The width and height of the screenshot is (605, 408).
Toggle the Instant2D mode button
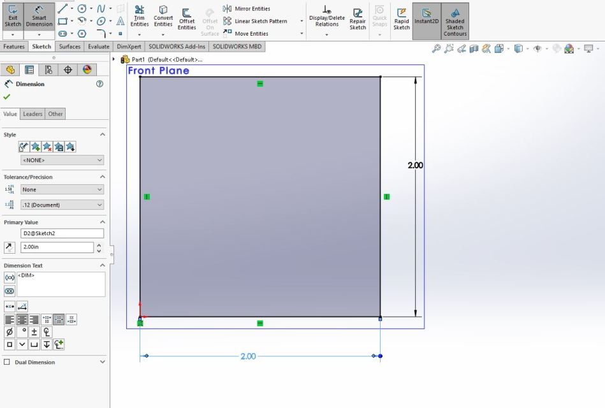tap(426, 20)
